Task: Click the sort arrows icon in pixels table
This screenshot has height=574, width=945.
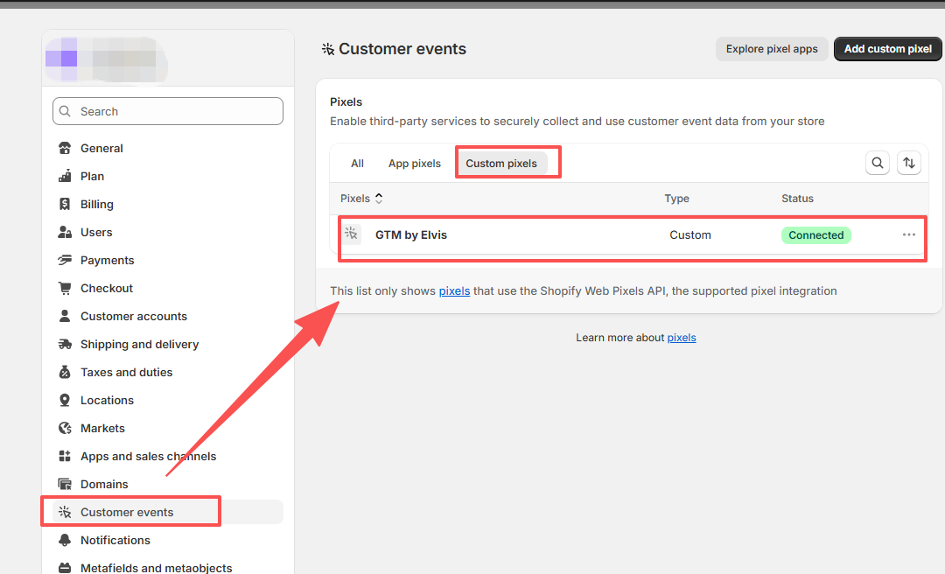Action: (909, 163)
